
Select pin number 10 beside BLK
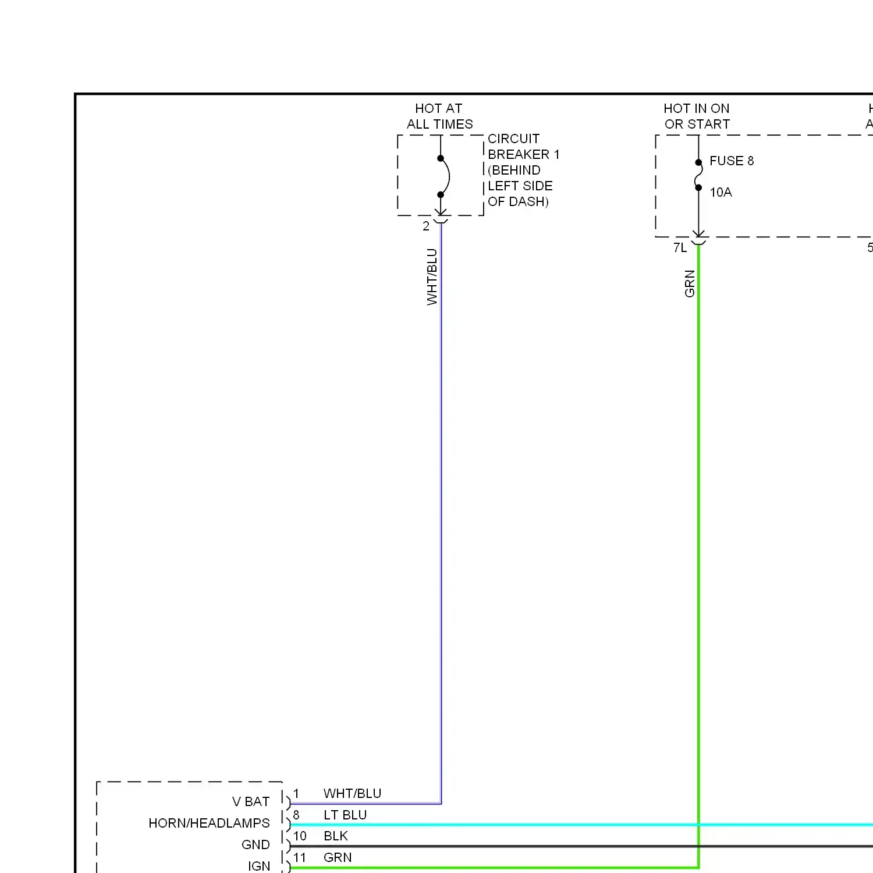coord(300,836)
